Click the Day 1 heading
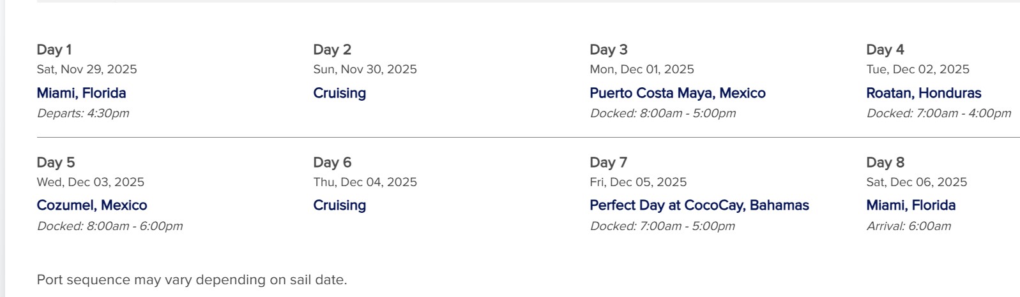The image size is (1020, 297). pyautogui.click(x=54, y=50)
